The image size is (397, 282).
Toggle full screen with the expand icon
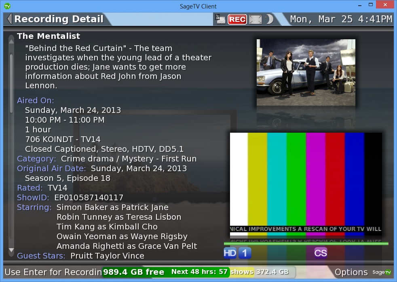255,19
